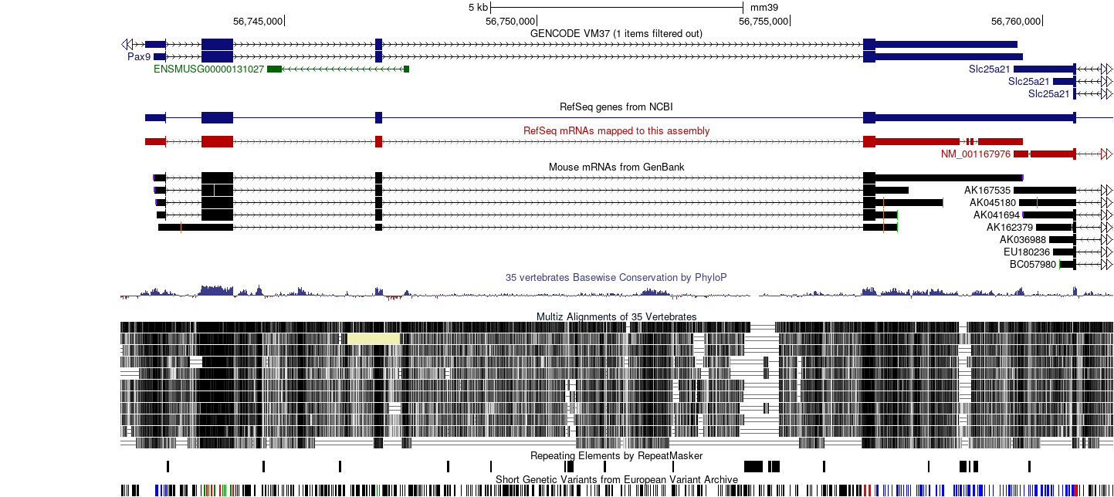The height and width of the screenshot is (497, 1114).
Task: Click the red NM_001167976 mRNA block
Action: (x=1045, y=154)
